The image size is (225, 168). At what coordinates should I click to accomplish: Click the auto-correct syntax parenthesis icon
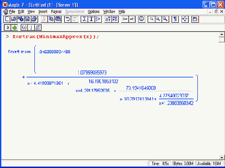point(24,28)
